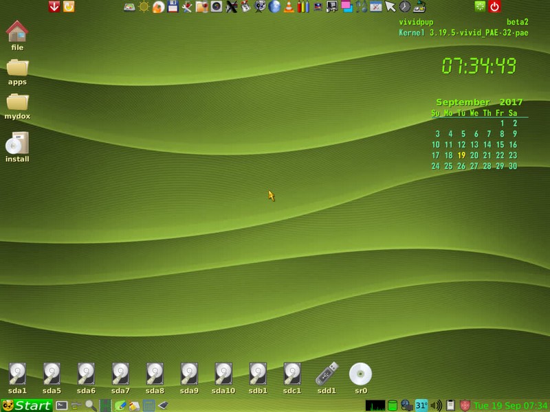This screenshot has height=412, width=550.
Task: Click the taskbar date and time
Action: (x=511, y=405)
